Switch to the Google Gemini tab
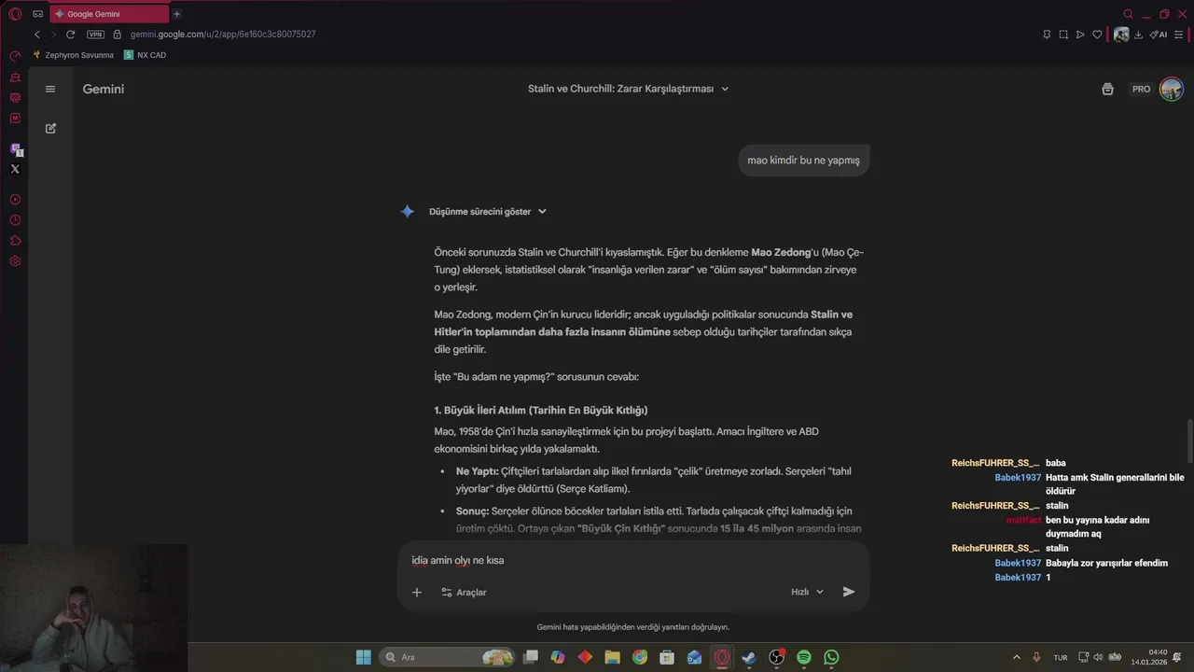Screen dimensions: 1194x672 coord(108,14)
